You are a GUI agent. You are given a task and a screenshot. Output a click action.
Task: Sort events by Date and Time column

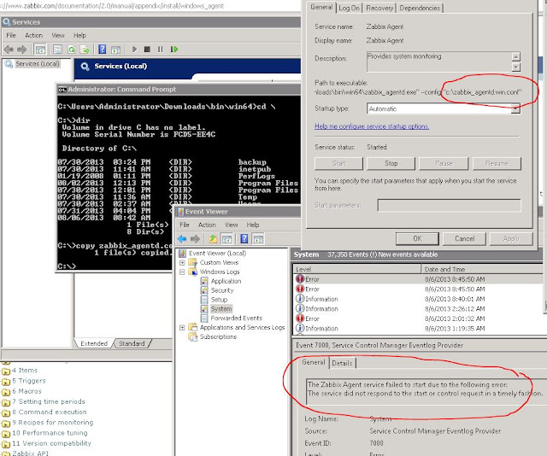coord(482,269)
